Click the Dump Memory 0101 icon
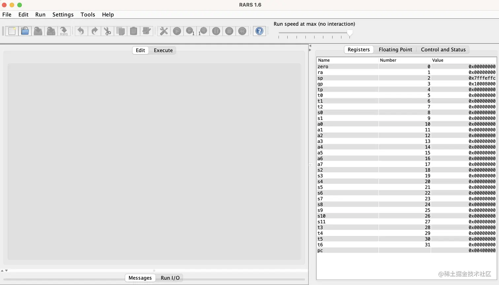Image resolution: width=499 pixels, height=285 pixels. tap(64, 31)
